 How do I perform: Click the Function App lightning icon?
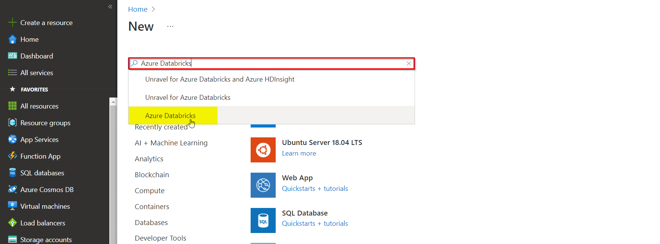[x=13, y=156]
